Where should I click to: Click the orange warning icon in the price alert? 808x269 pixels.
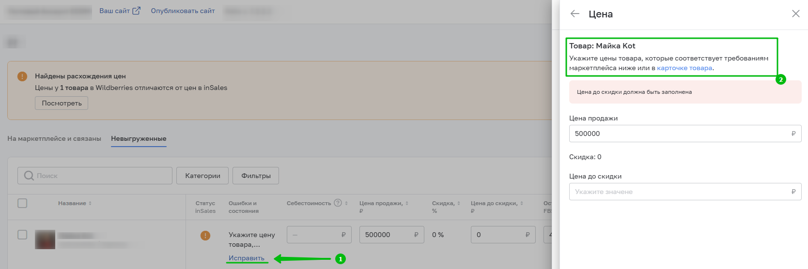(22, 76)
